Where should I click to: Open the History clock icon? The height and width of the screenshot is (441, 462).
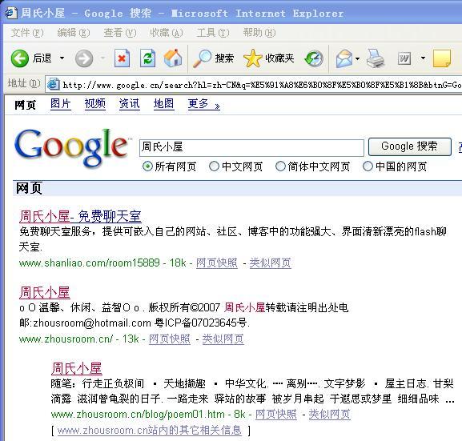pyautogui.click(x=314, y=58)
